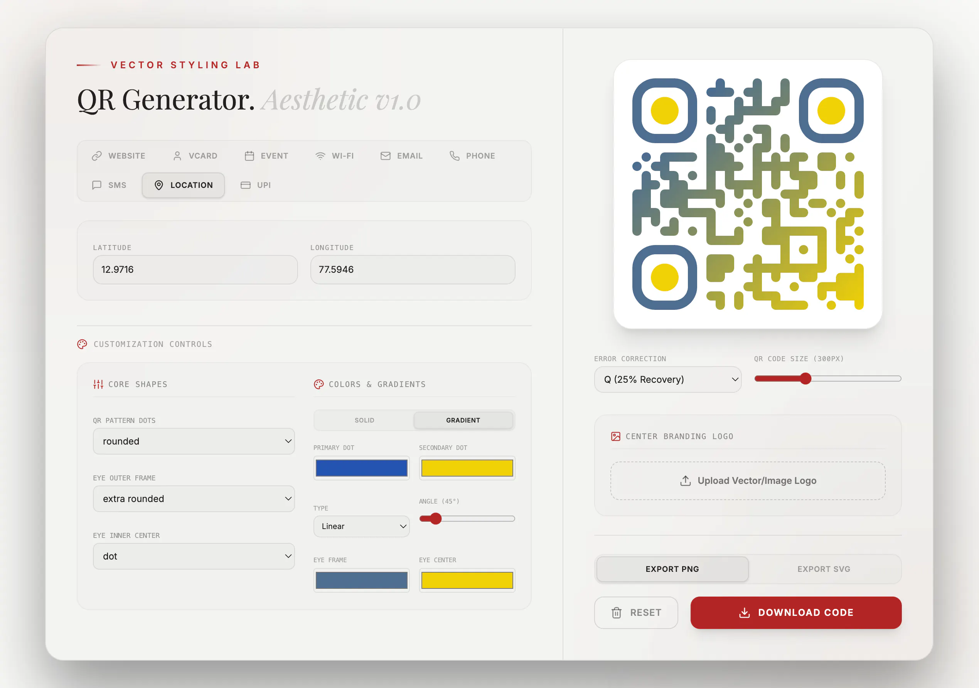Click the speech bubble SMS icon
This screenshot has height=688, width=979.
[97, 185]
